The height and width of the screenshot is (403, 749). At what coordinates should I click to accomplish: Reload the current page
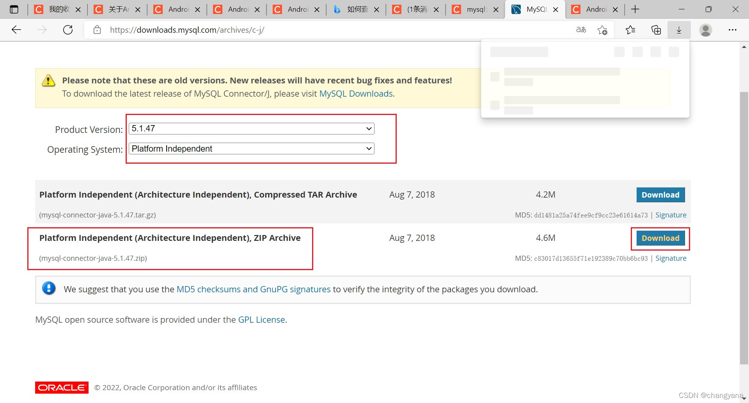(68, 30)
